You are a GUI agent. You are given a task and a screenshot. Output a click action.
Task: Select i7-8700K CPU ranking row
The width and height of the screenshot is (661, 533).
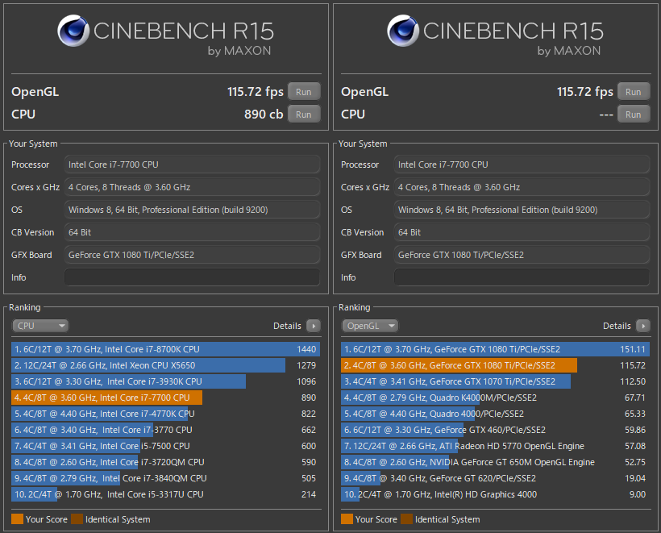pyautogui.click(x=166, y=349)
